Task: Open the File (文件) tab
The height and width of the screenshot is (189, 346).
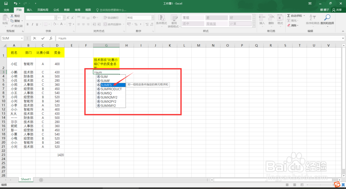Action: [x=6, y=10]
